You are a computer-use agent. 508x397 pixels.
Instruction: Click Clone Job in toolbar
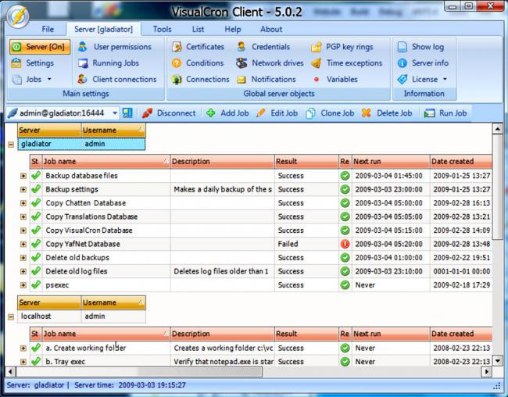coord(330,113)
